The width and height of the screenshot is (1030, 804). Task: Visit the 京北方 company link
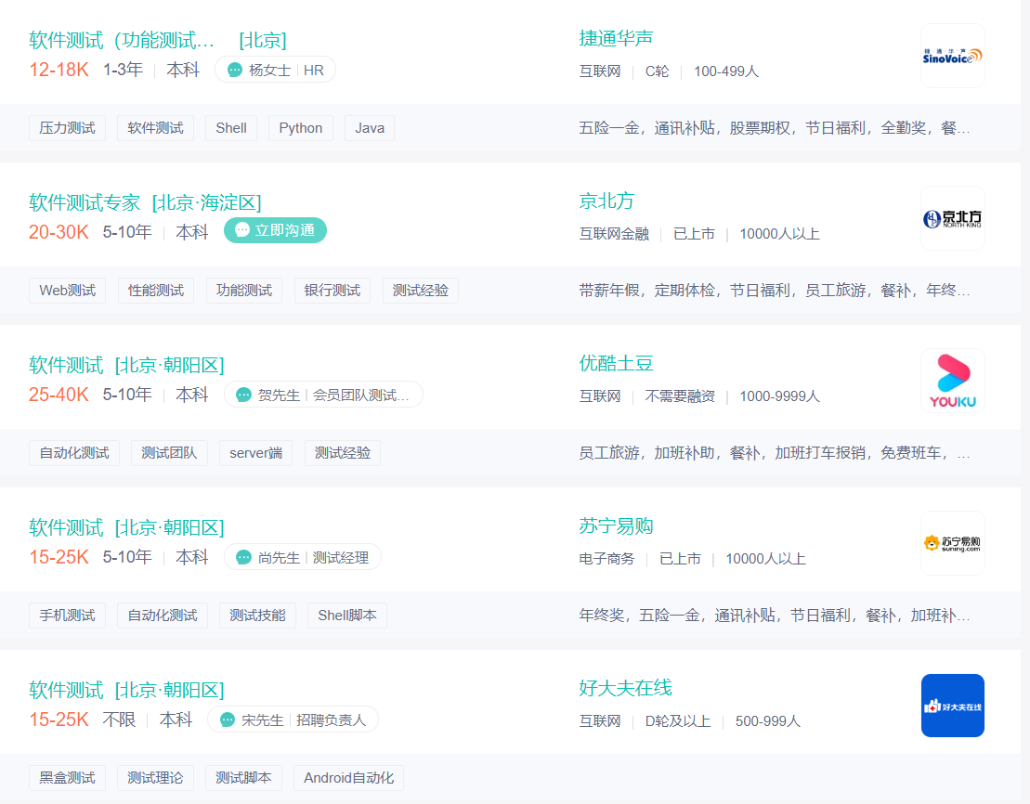click(606, 201)
